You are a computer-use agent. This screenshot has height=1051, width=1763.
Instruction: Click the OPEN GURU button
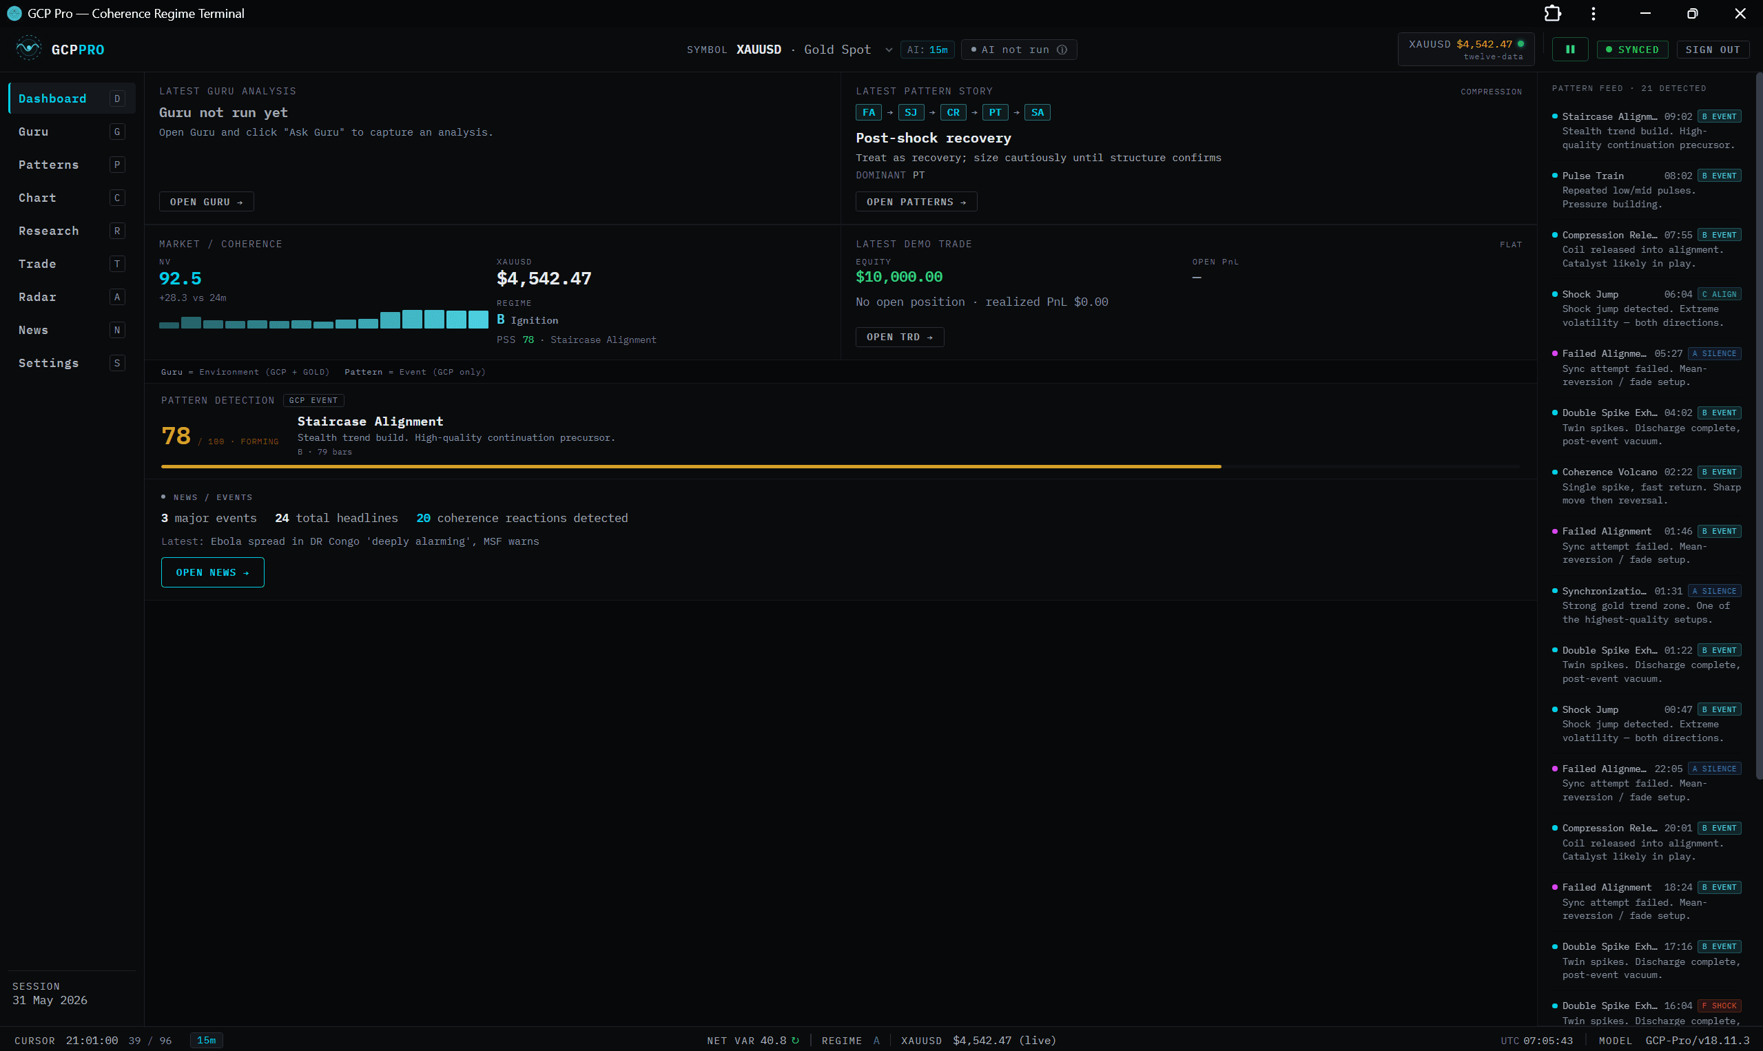(206, 202)
